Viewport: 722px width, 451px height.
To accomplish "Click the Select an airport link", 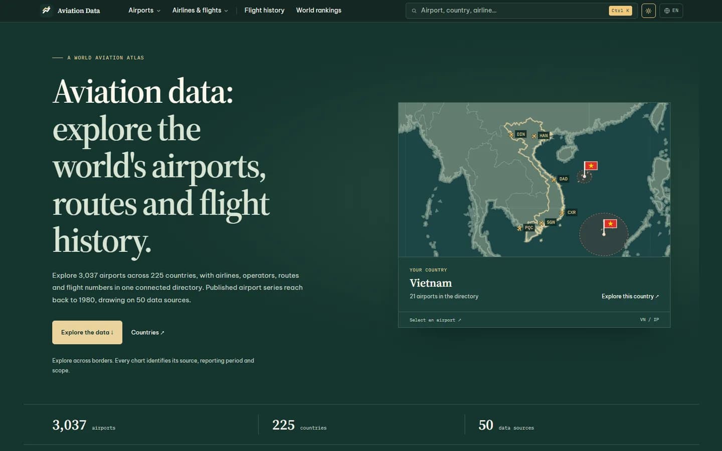I will point(435,320).
